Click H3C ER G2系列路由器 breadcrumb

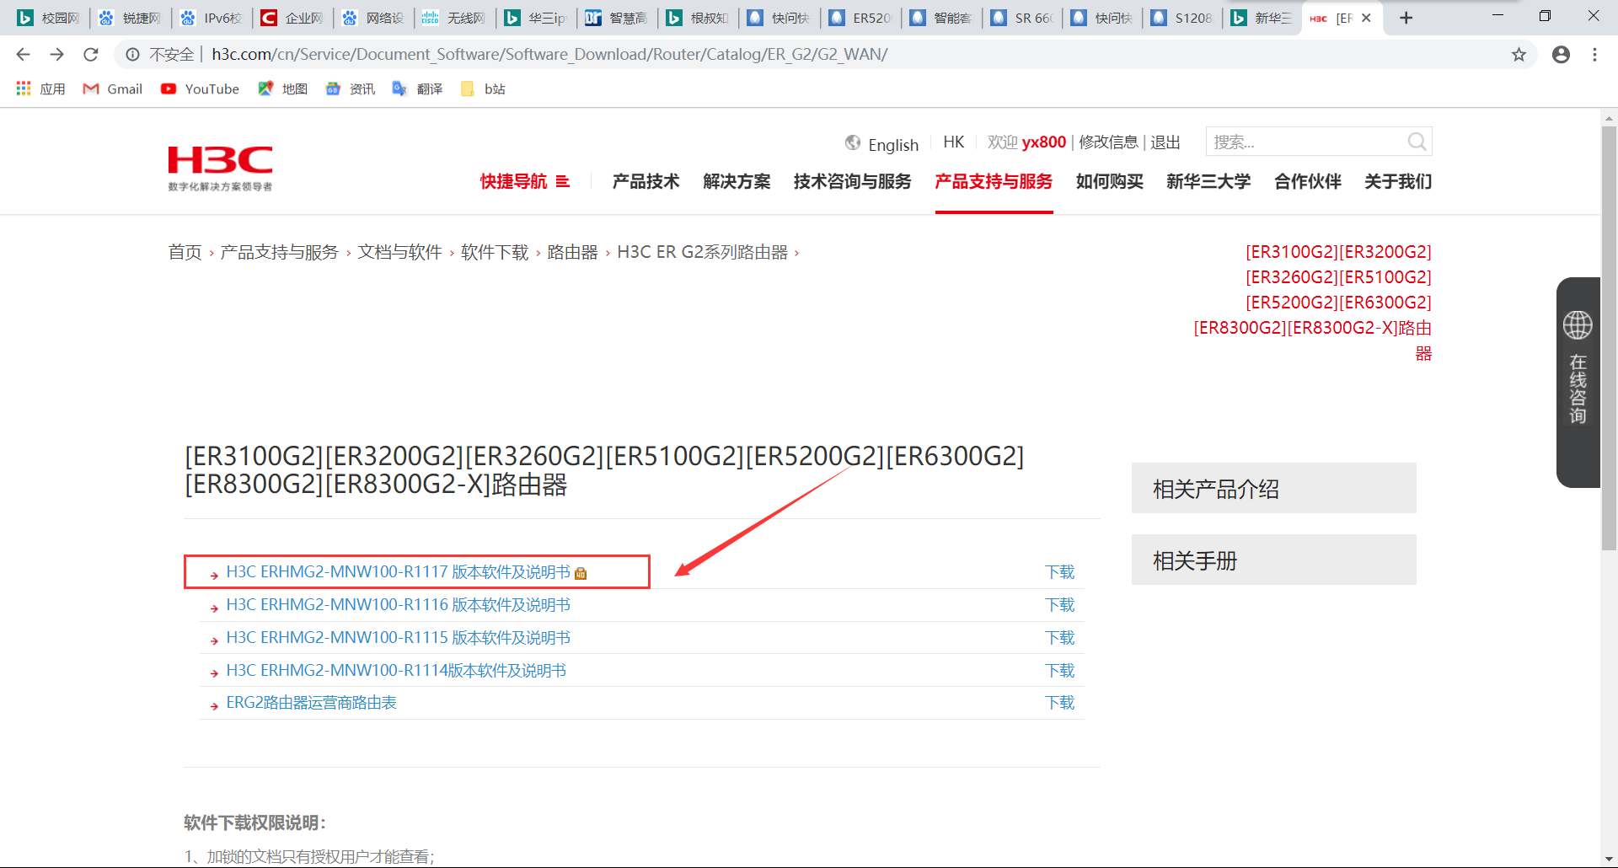coord(702,252)
